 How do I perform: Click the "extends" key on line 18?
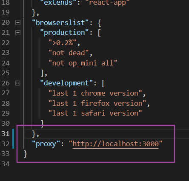point(58,3)
